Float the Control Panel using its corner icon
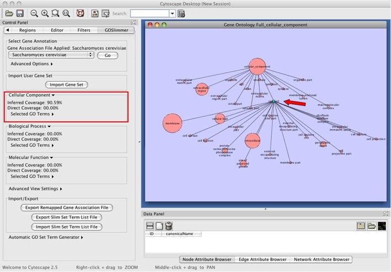The height and width of the screenshot is (272, 391). tap(133, 22)
